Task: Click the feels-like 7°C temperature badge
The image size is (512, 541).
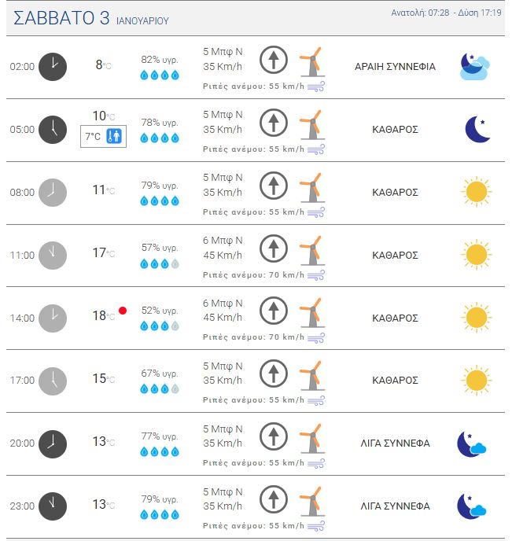Action: coord(103,136)
